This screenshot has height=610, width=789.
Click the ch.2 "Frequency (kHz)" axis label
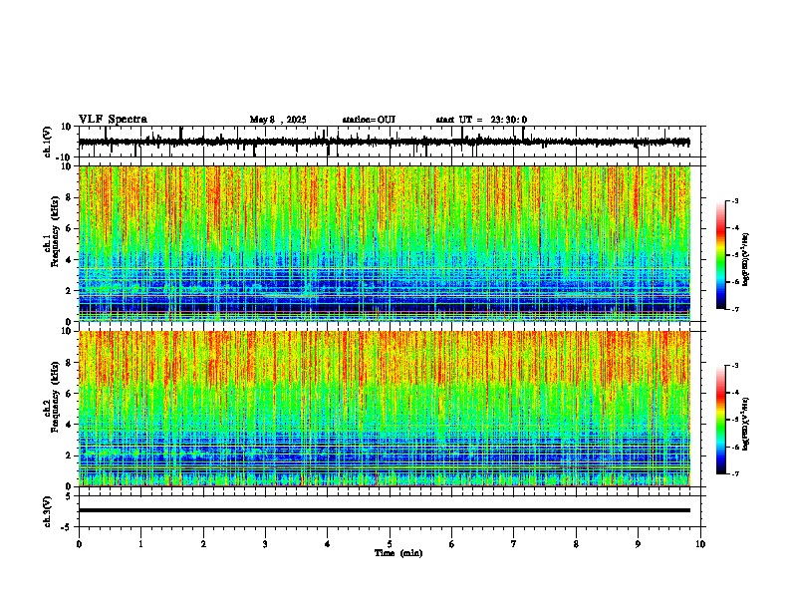[x=56, y=397]
